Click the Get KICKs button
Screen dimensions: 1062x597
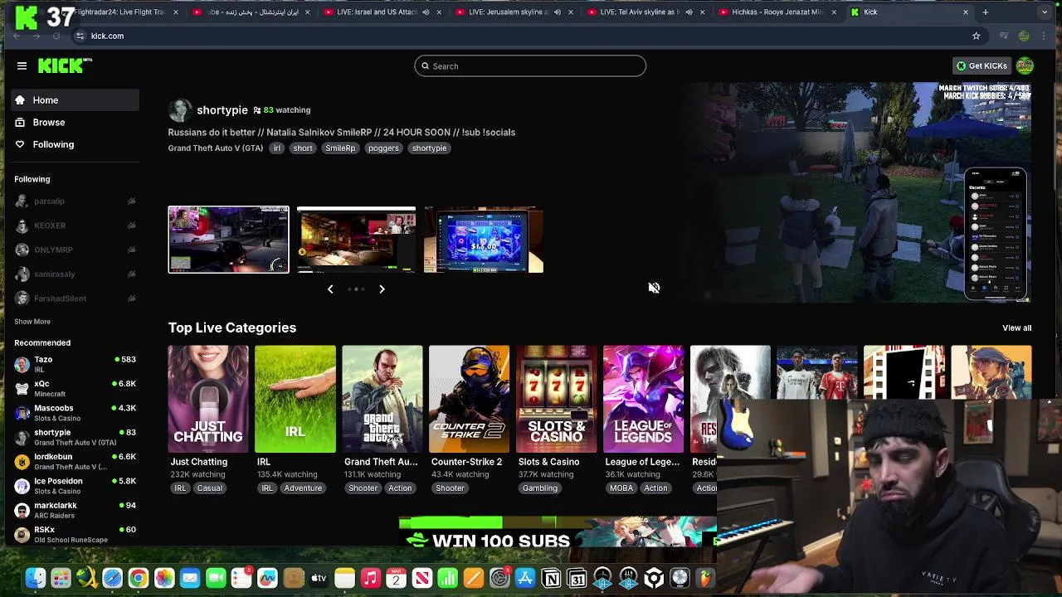982,66
